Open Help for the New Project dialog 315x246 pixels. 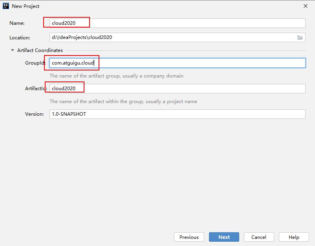pos(294,237)
